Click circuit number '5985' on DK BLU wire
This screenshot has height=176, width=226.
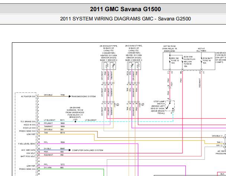tap(62, 149)
